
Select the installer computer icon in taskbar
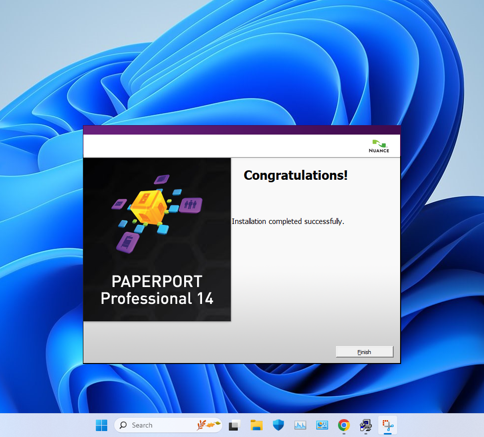coord(366,425)
